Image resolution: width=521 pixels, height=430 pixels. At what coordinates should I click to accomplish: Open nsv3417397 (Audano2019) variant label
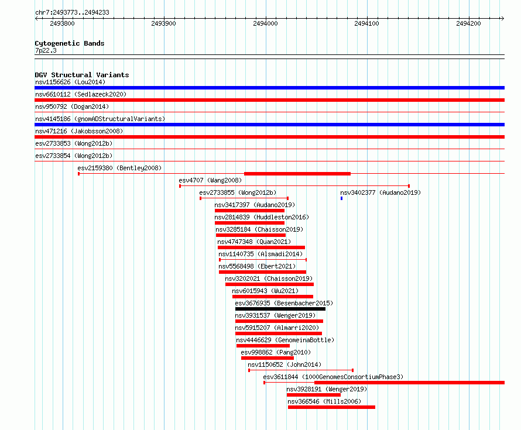255,205
